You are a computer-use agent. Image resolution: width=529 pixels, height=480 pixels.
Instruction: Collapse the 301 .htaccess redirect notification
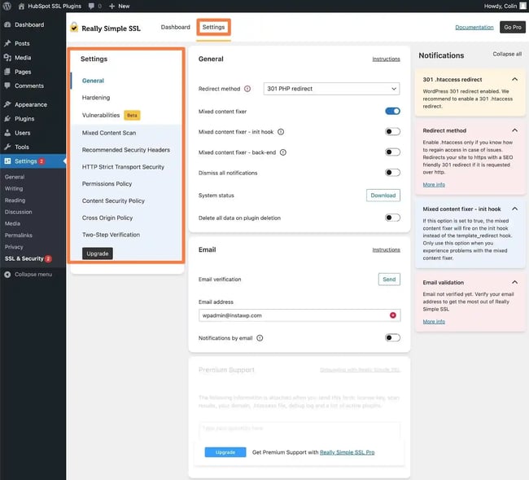pyautogui.click(x=514, y=79)
